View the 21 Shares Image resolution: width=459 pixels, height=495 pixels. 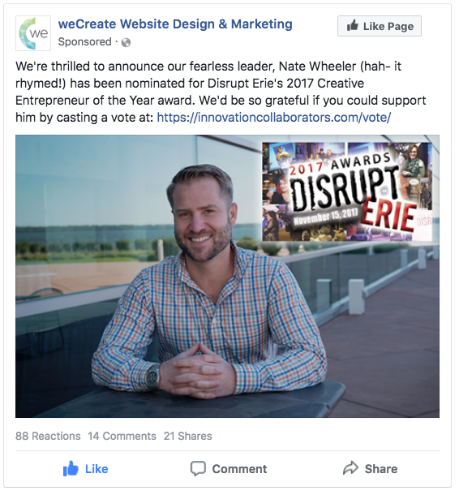187,436
